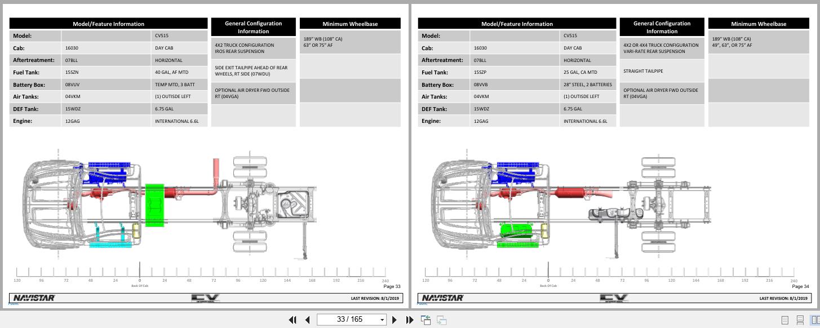The width and height of the screenshot is (820, 328).
Task: Click the 'SIDE EXIT TAILPIPE AHEAD OF REAR' text
Action: [251, 68]
